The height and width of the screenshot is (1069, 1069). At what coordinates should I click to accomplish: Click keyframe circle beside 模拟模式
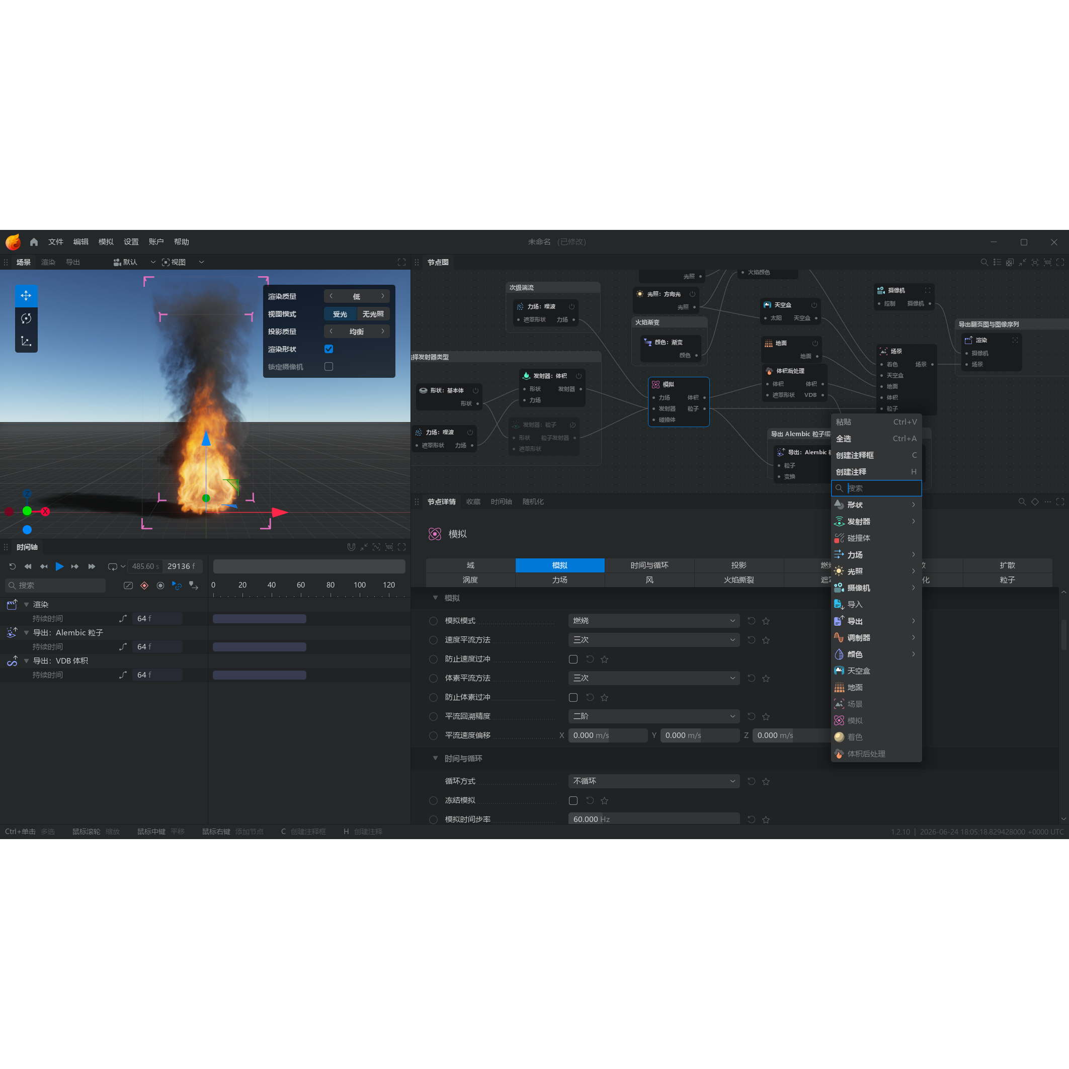433,621
